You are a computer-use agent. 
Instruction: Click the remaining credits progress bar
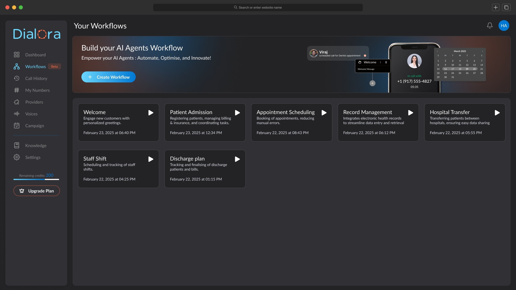[x=36, y=179]
